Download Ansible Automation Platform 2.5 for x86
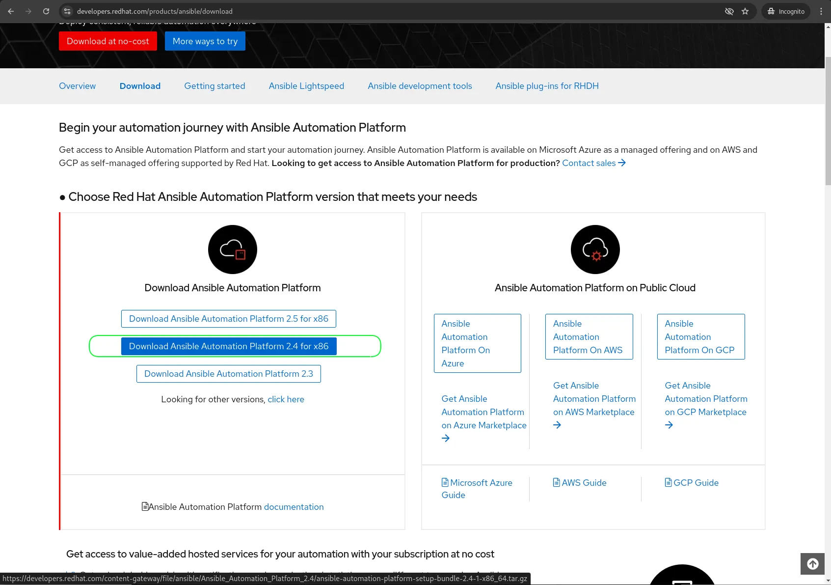This screenshot has width=831, height=585. pos(229,319)
